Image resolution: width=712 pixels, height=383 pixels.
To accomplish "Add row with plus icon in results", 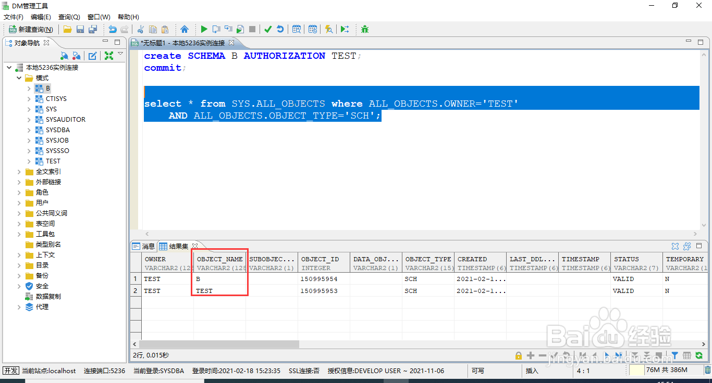I will (x=531, y=355).
